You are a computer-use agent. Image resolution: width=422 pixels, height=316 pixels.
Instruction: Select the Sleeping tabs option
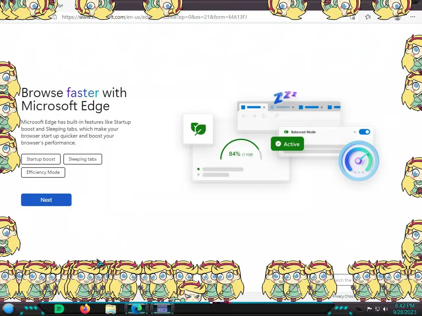point(83,159)
